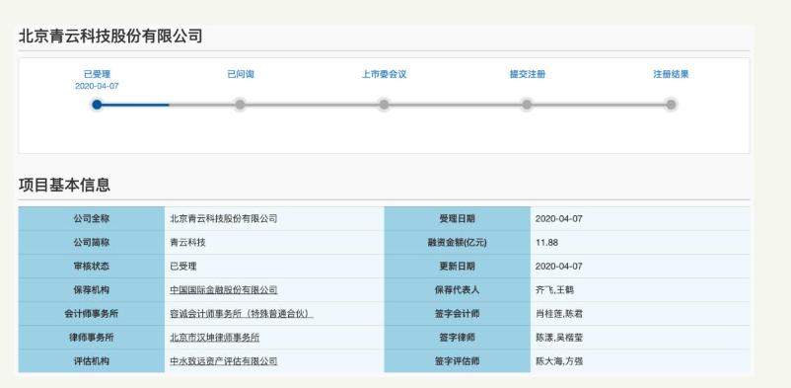Click the 已问询 progress step dot

click(240, 105)
